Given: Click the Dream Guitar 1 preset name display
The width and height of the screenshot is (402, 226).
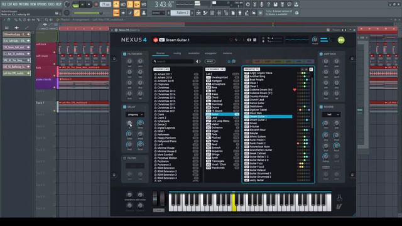Looking at the screenshot, I should (177, 40).
